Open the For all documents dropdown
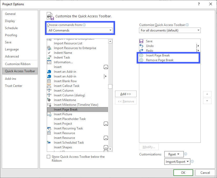This screenshot has width=217, height=178. click(170, 30)
